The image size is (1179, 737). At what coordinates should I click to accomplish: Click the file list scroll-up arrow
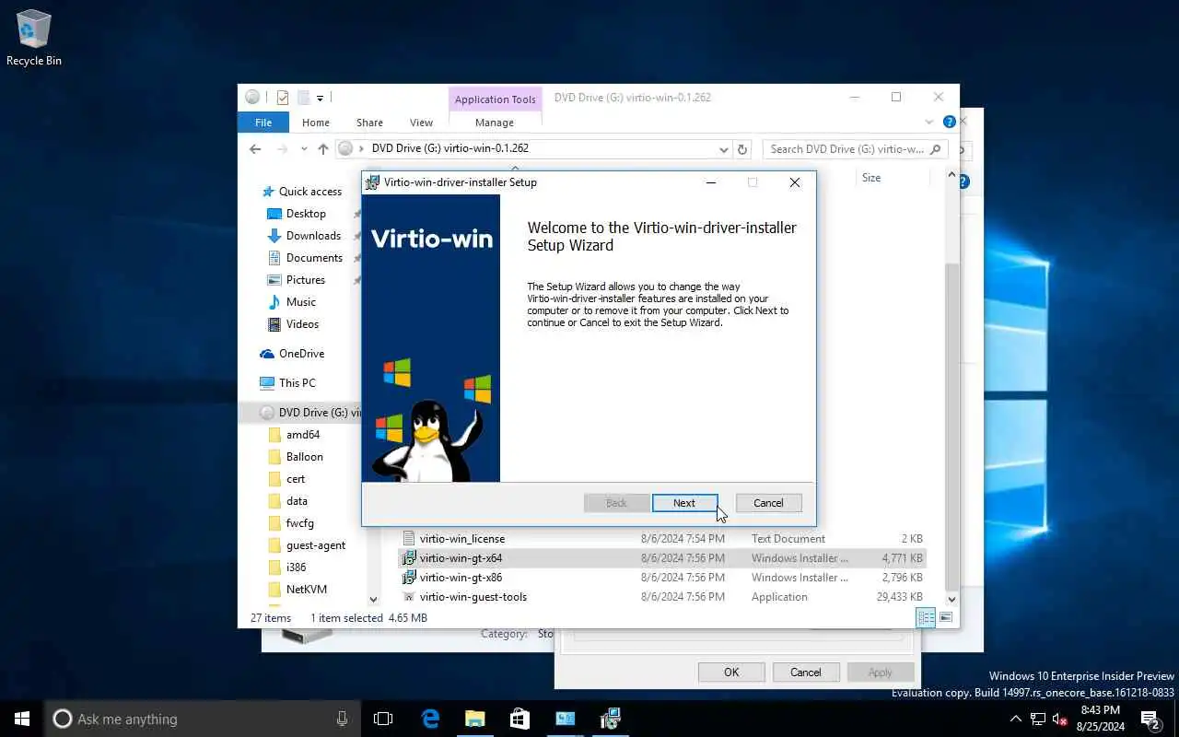coord(951,175)
